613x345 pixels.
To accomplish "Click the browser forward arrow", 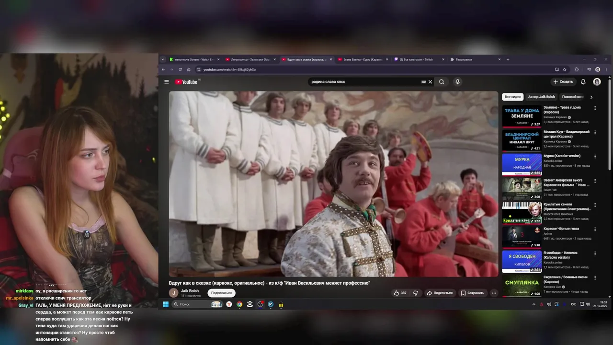I will click(171, 69).
